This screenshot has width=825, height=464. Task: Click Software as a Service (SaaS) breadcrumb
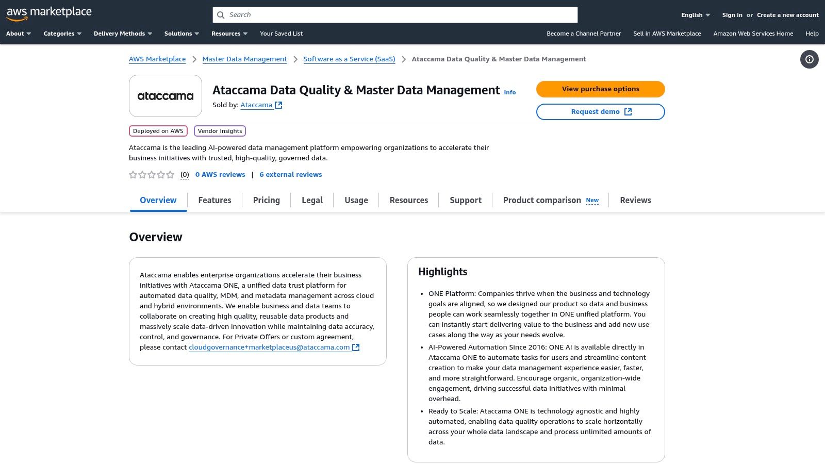point(349,59)
